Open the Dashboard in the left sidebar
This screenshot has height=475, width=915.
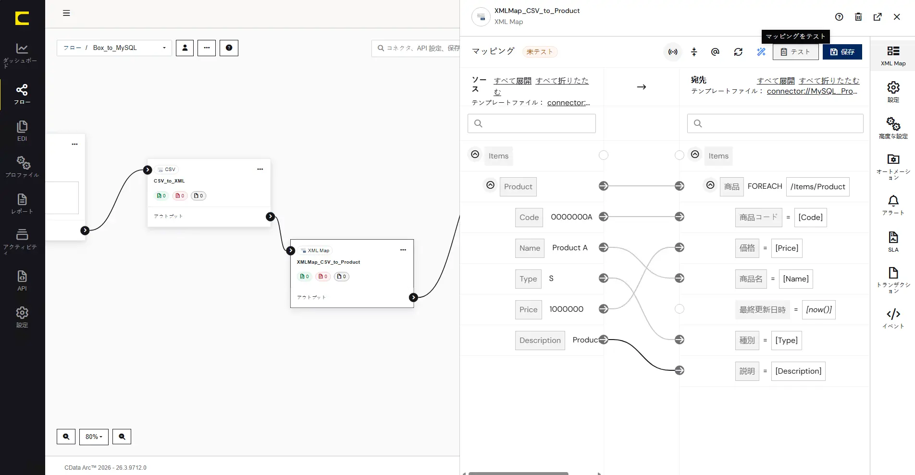click(22, 55)
